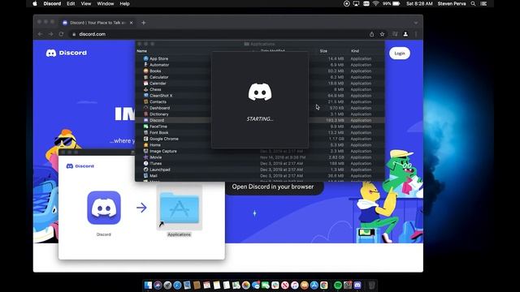Open the Help menu
The width and height of the screenshot is (520, 292).
pos(124,3)
